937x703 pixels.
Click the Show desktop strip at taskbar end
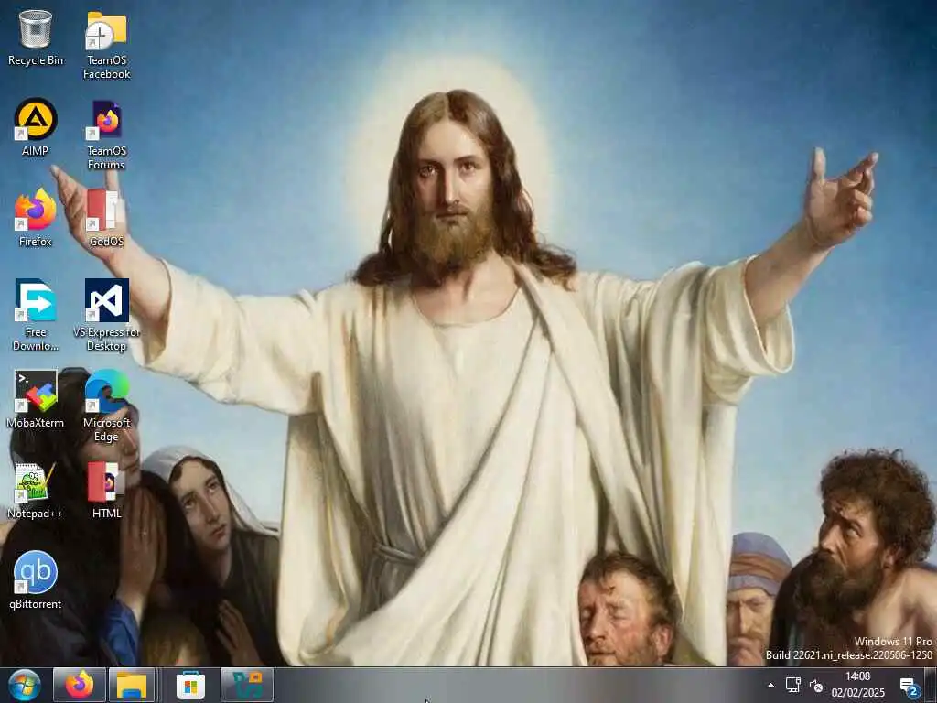click(931, 685)
